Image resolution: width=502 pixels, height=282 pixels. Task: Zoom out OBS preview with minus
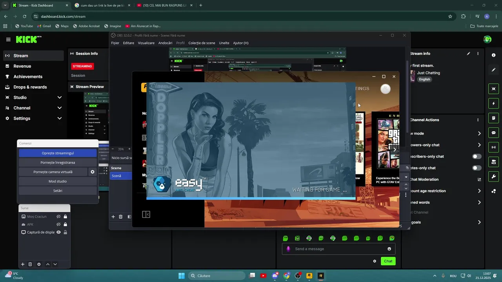(113, 149)
